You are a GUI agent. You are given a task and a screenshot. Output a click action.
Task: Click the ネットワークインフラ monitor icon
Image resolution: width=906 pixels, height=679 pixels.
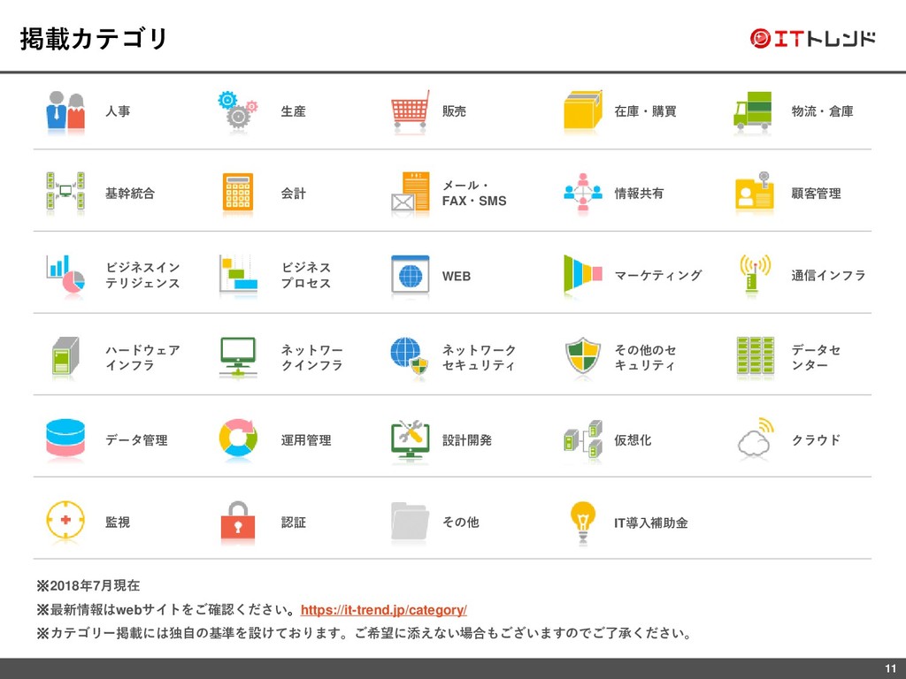(x=237, y=356)
